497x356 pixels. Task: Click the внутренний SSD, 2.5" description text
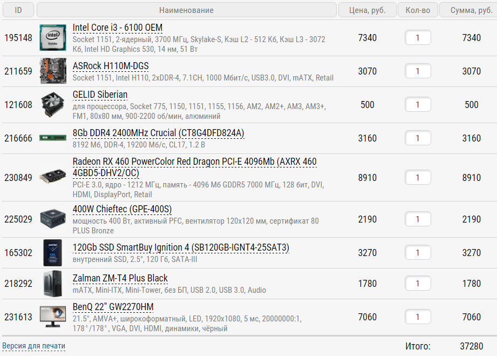135,259
